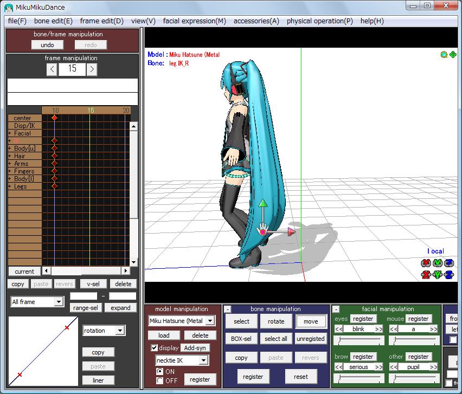
Task: Click the next eyes expression >> button
Action: 378,329
